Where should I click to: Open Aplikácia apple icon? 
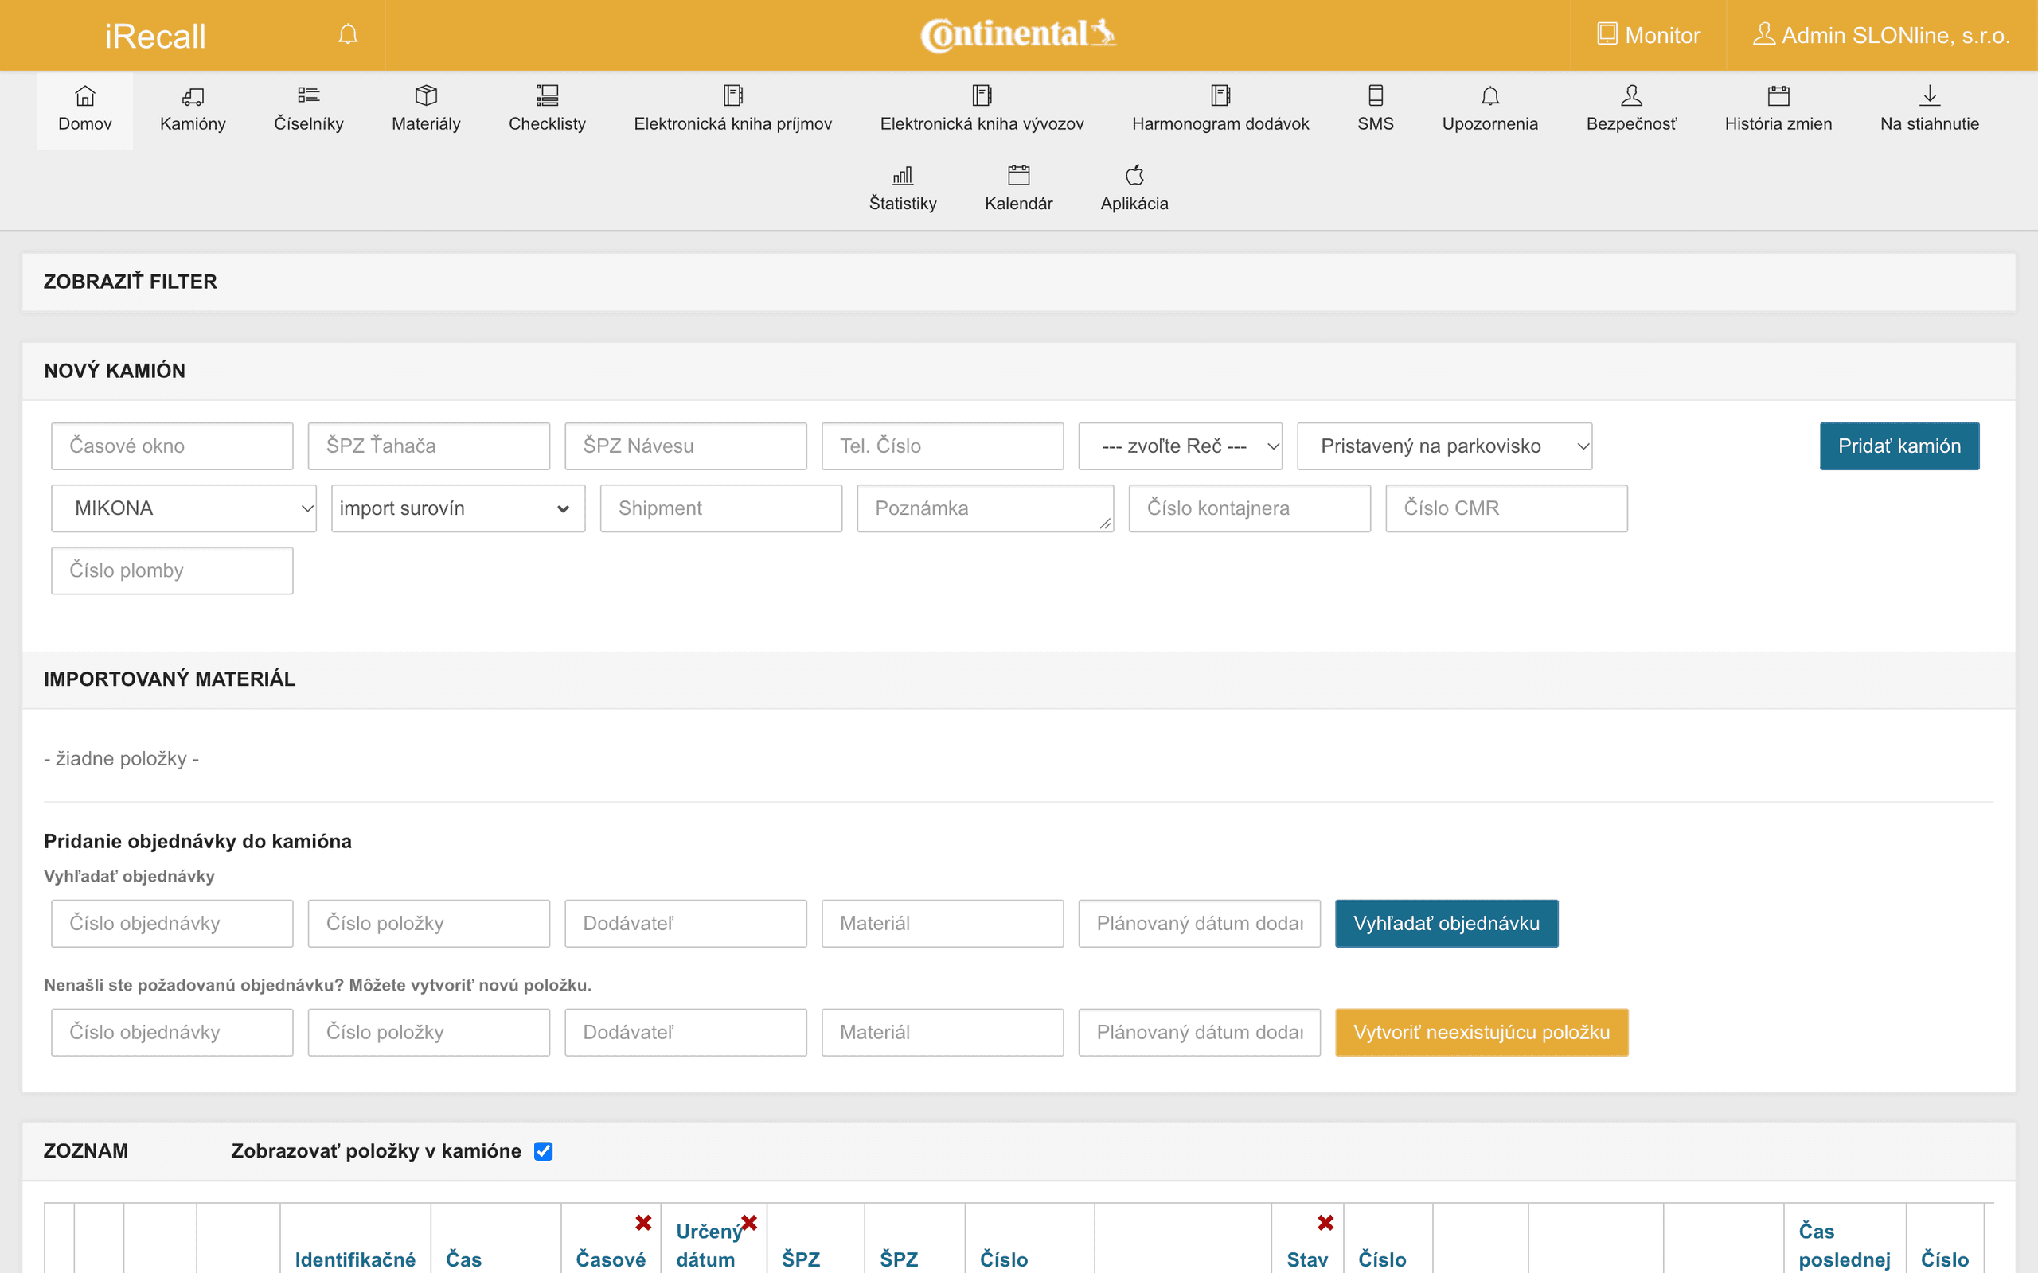pos(1134,175)
